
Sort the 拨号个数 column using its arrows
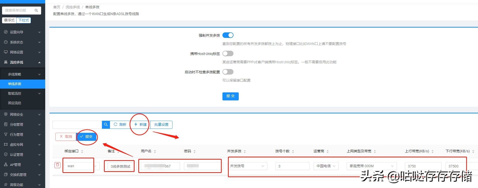pos(293,151)
